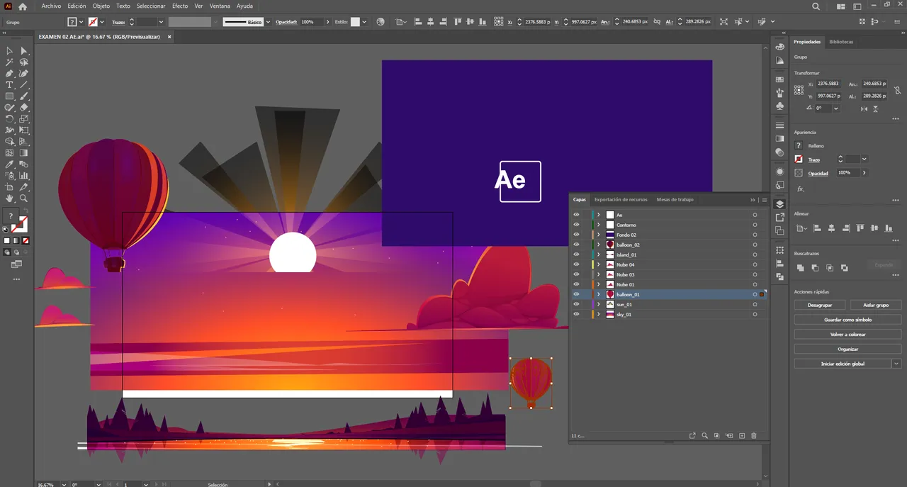Click Guardar como símbolo button
The width and height of the screenshot is (907, 487).
tap(847, 320)
